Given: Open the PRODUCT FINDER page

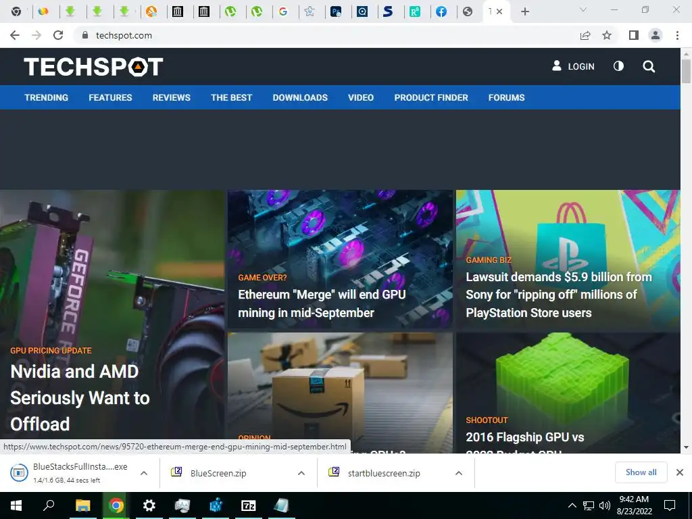Looking at the screenshot, I should tap(431, 97).
